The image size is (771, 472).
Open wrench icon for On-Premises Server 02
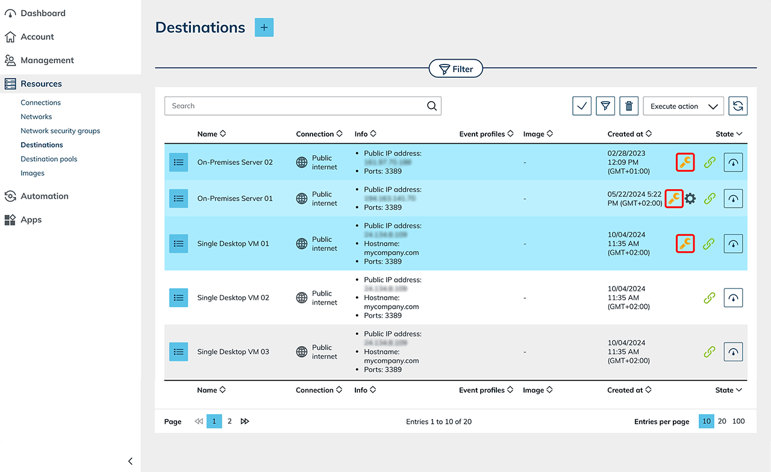pos(685,163)
